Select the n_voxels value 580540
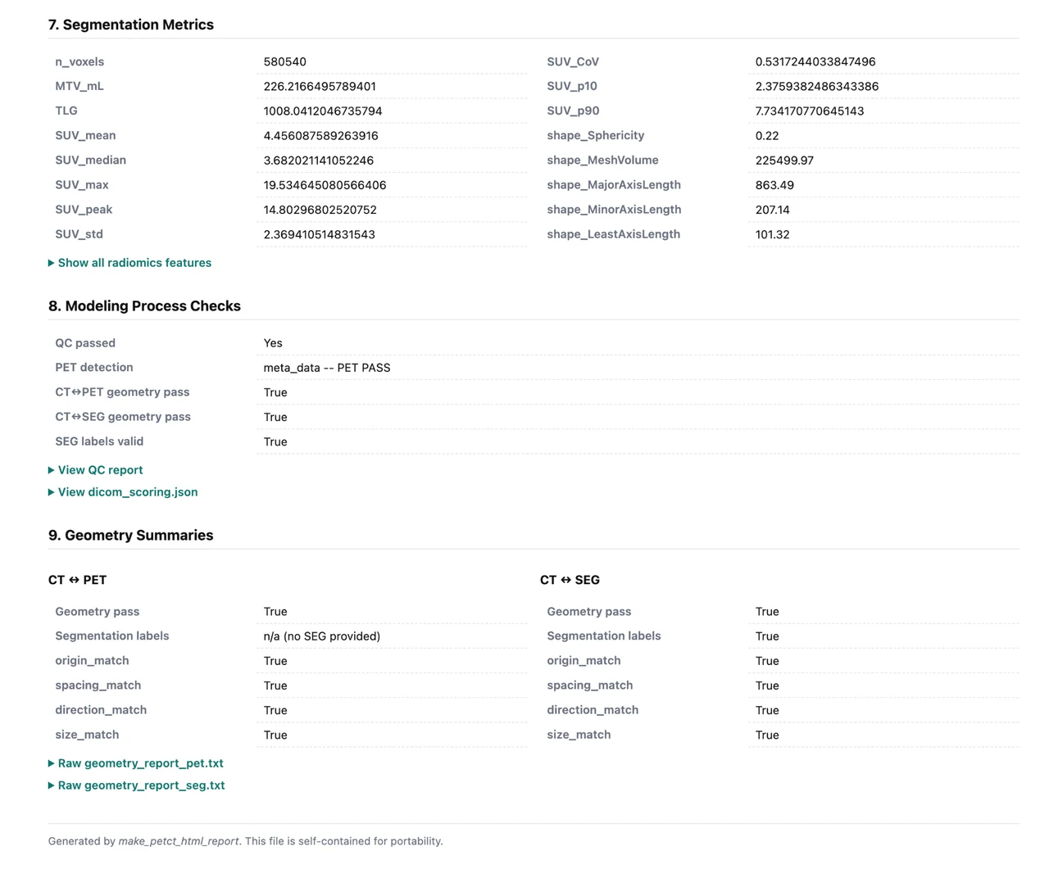1049x887 pixels. pos(284,61)
